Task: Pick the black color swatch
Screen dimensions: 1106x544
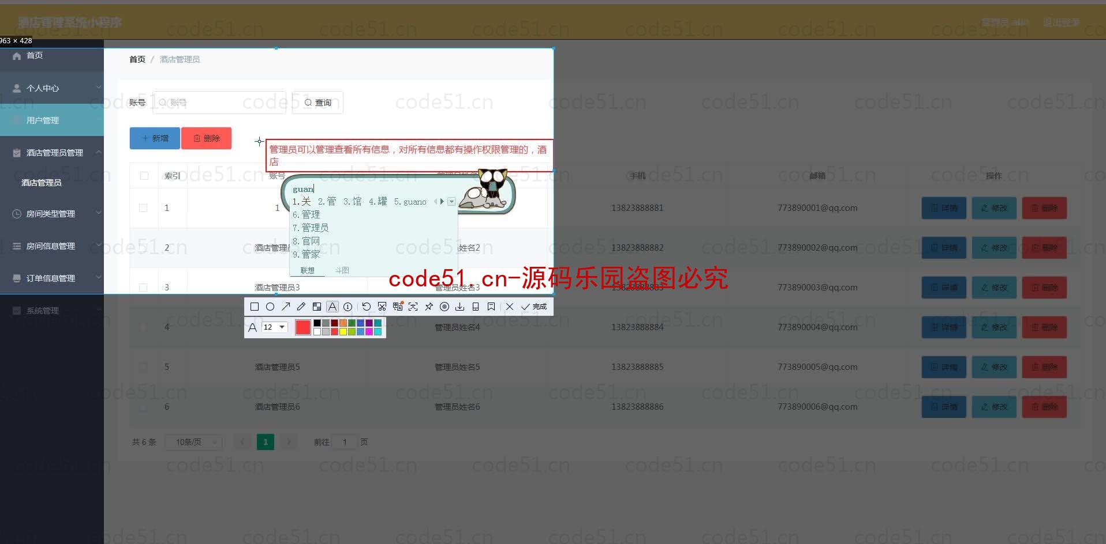Action: click(317, 323)
